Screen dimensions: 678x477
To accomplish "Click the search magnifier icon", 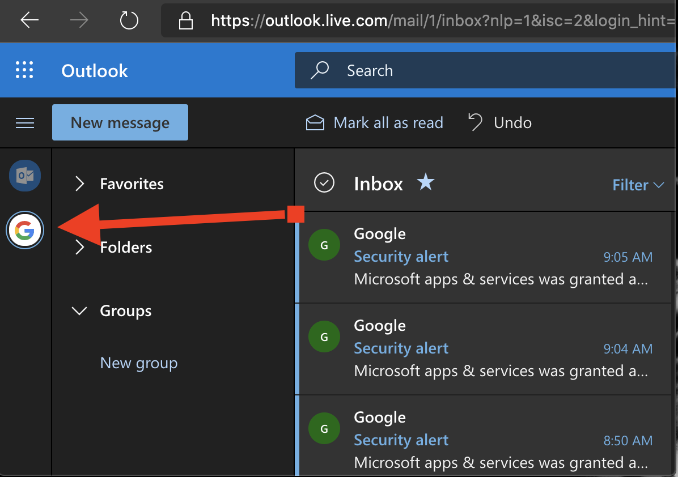I will (x=319, y=70).
